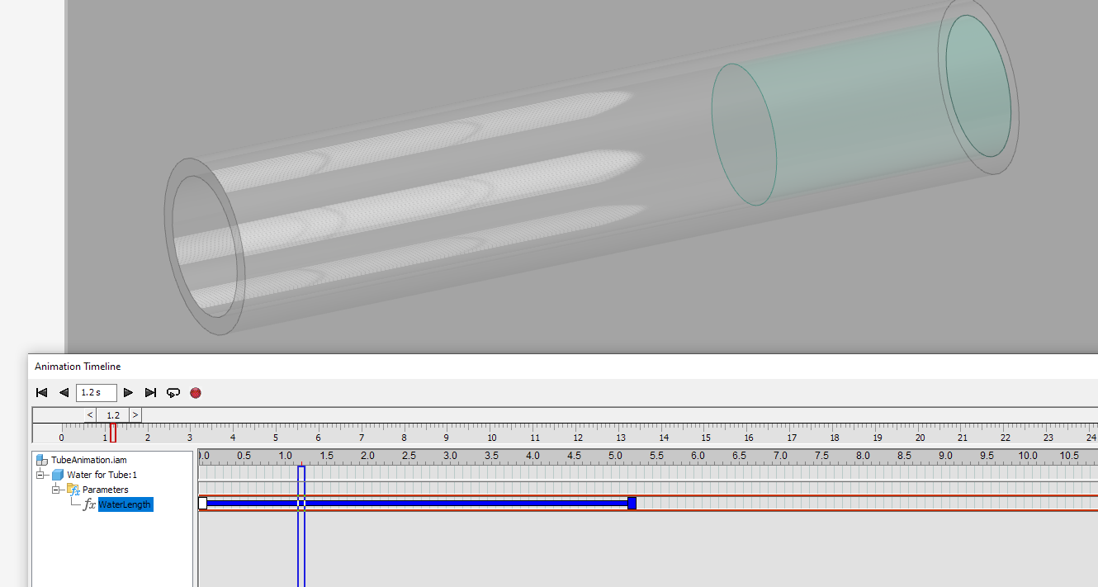Step time back with the left arrow stepper
The height and width of the screenshot is (587, 1098).
click(89, 414)
